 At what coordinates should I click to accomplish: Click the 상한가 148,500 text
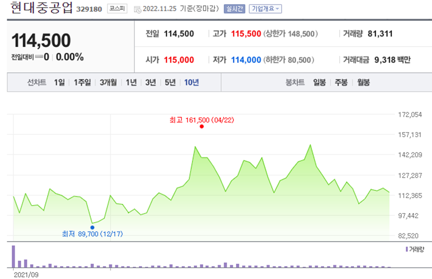point(291,34)
